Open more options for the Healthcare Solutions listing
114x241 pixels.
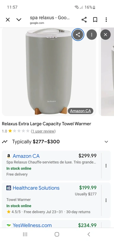(106, 200)
